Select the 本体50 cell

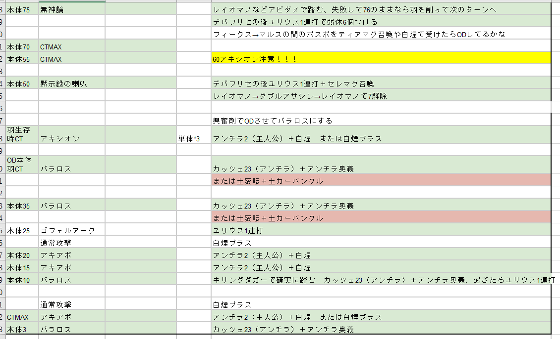pos(22,84)
